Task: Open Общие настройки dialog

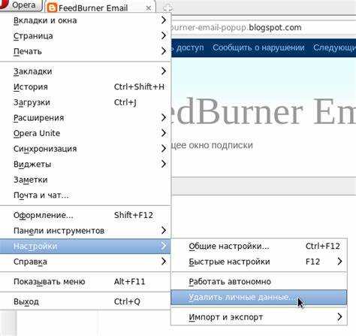Action: pos(259,247)
